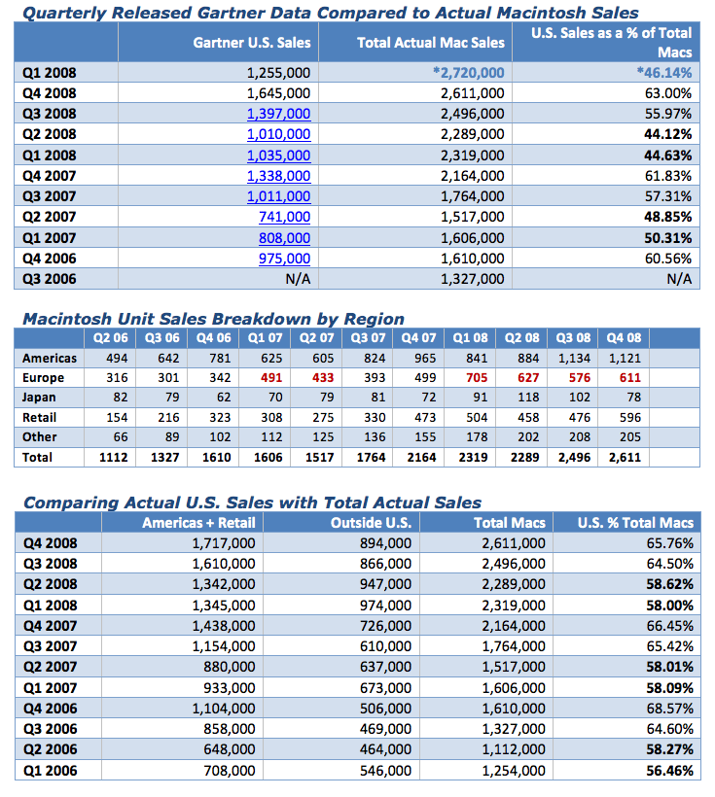Select the bold 44.63% value
Viewport: 715px width, 797px height.
668,156
